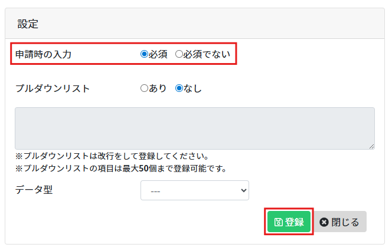The height and width of the screenshot is (251, 392).
Task: Click the あり label text
Action: tap(158, 89)
